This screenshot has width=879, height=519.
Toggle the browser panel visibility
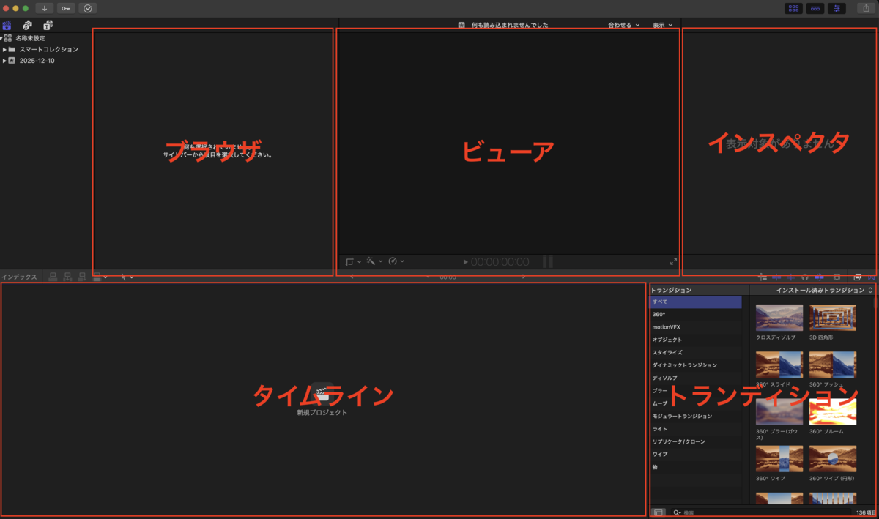[793, 8]
